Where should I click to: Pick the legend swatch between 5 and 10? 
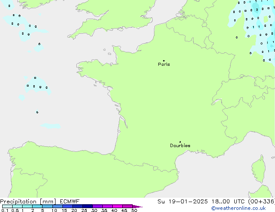47,206
